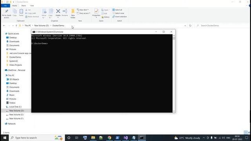This screenshot has height=141, width=251.
Task: Show hidden system tray icons
Action: 204,137
